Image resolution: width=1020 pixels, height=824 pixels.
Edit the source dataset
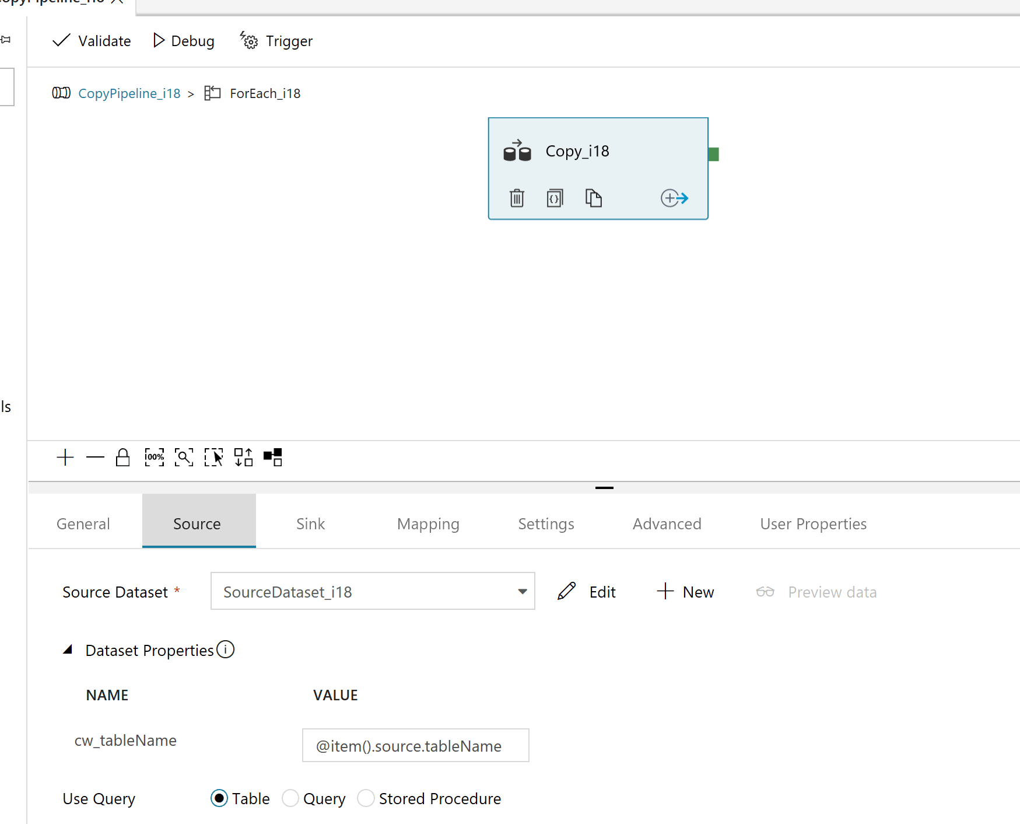click(x=586, y=592)
